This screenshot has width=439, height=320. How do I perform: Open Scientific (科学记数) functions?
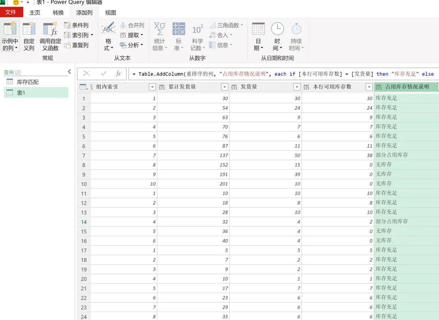(x=198, y=37)
